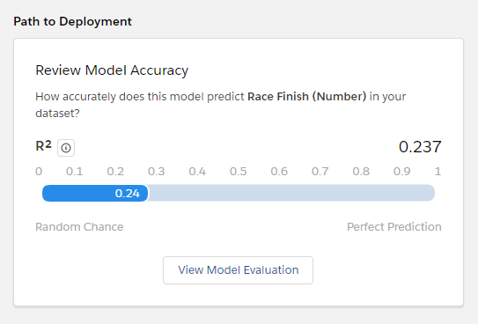Click the View Model Evaluation button
Screen dimensions: 478x324
[238, 270]
